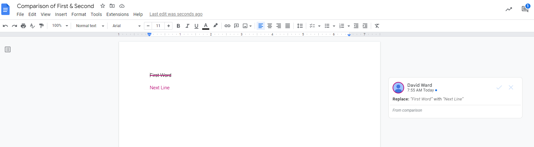This screenshot has width=534, height=147.
Task: Open the Extensions menu
Action: 117,14
